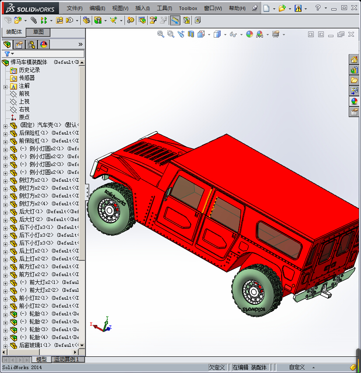
Task: Select the 运动算例 1 tab
Action: [66, 359]
